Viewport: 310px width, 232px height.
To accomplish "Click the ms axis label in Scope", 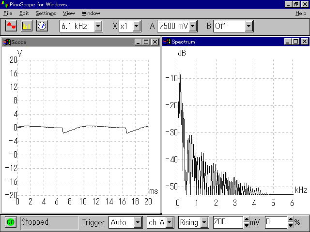I will click(x=154, y=191).
